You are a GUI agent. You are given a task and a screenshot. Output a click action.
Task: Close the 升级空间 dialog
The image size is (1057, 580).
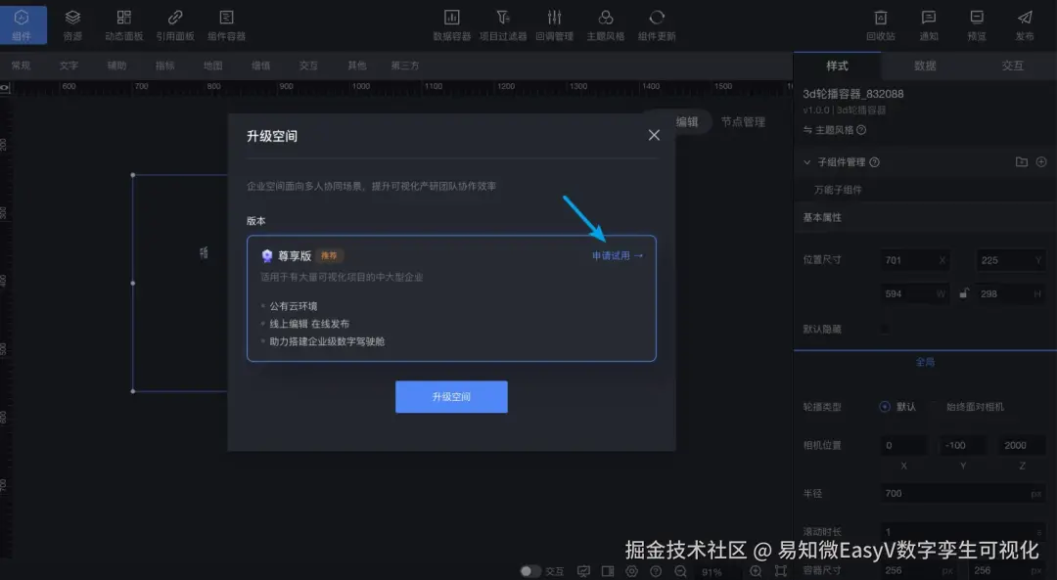pos(654,135)
